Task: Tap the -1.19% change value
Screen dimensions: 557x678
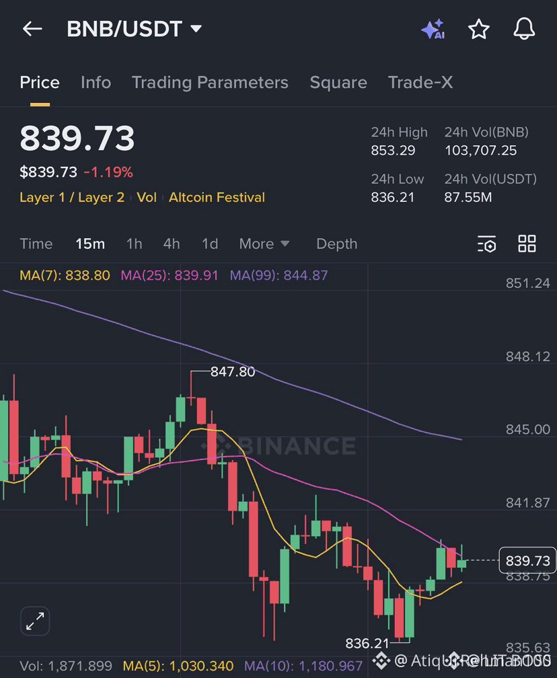Action: tap(108, 172)
